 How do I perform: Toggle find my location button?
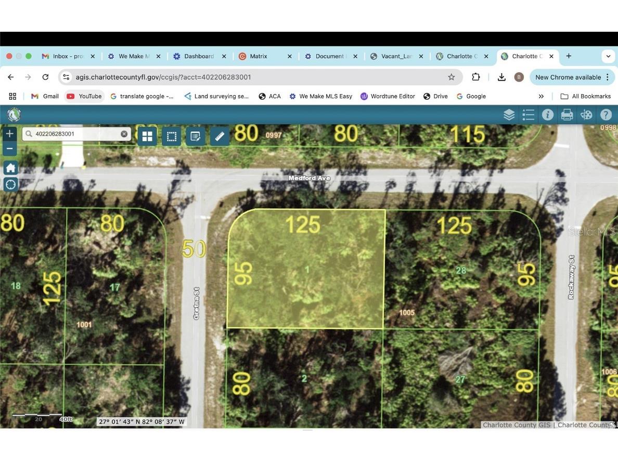[x=10, y=184]
